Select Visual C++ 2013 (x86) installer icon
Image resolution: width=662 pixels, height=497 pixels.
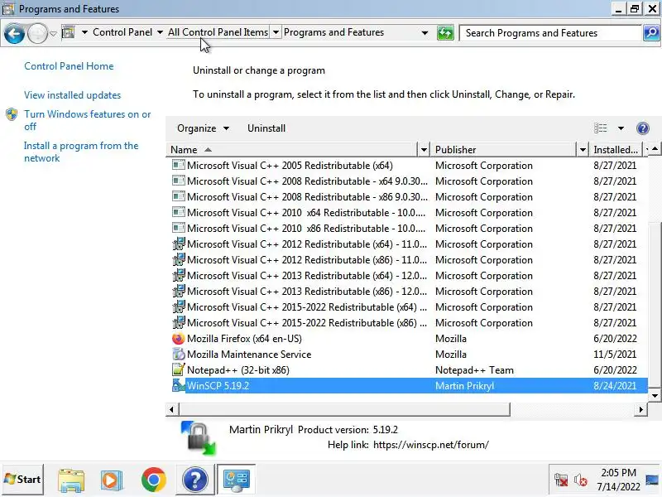coord(179,292)
